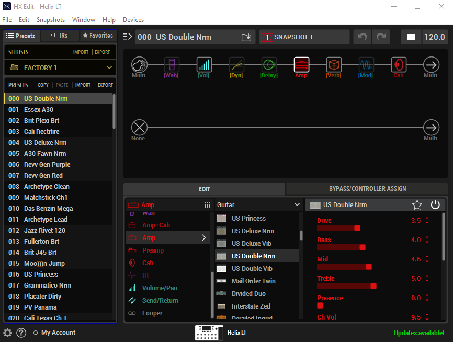Click the 120.0 tempo field
Viewport: 453px width, 342px height.
click(x=435, y=37)
